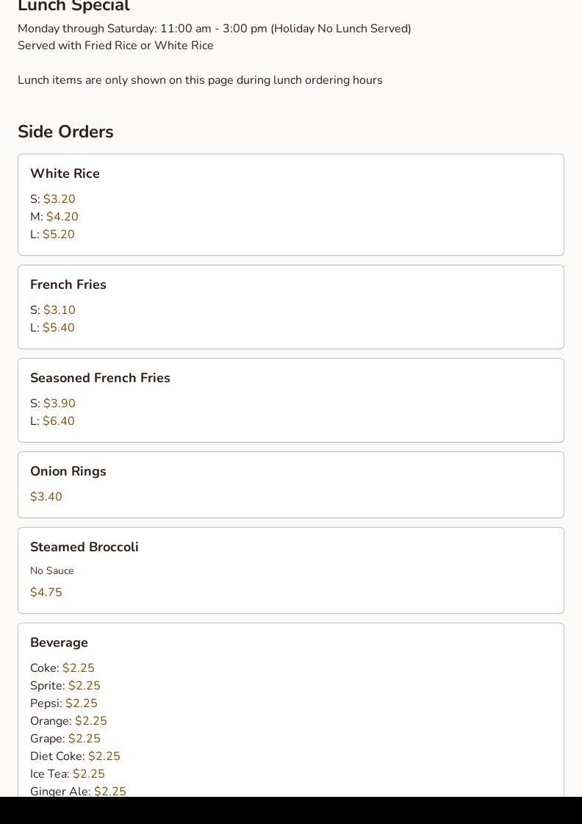Choose small Seasoned French Fries $3.90
Screen dimensions: 582x824
[x=59, y=404]
